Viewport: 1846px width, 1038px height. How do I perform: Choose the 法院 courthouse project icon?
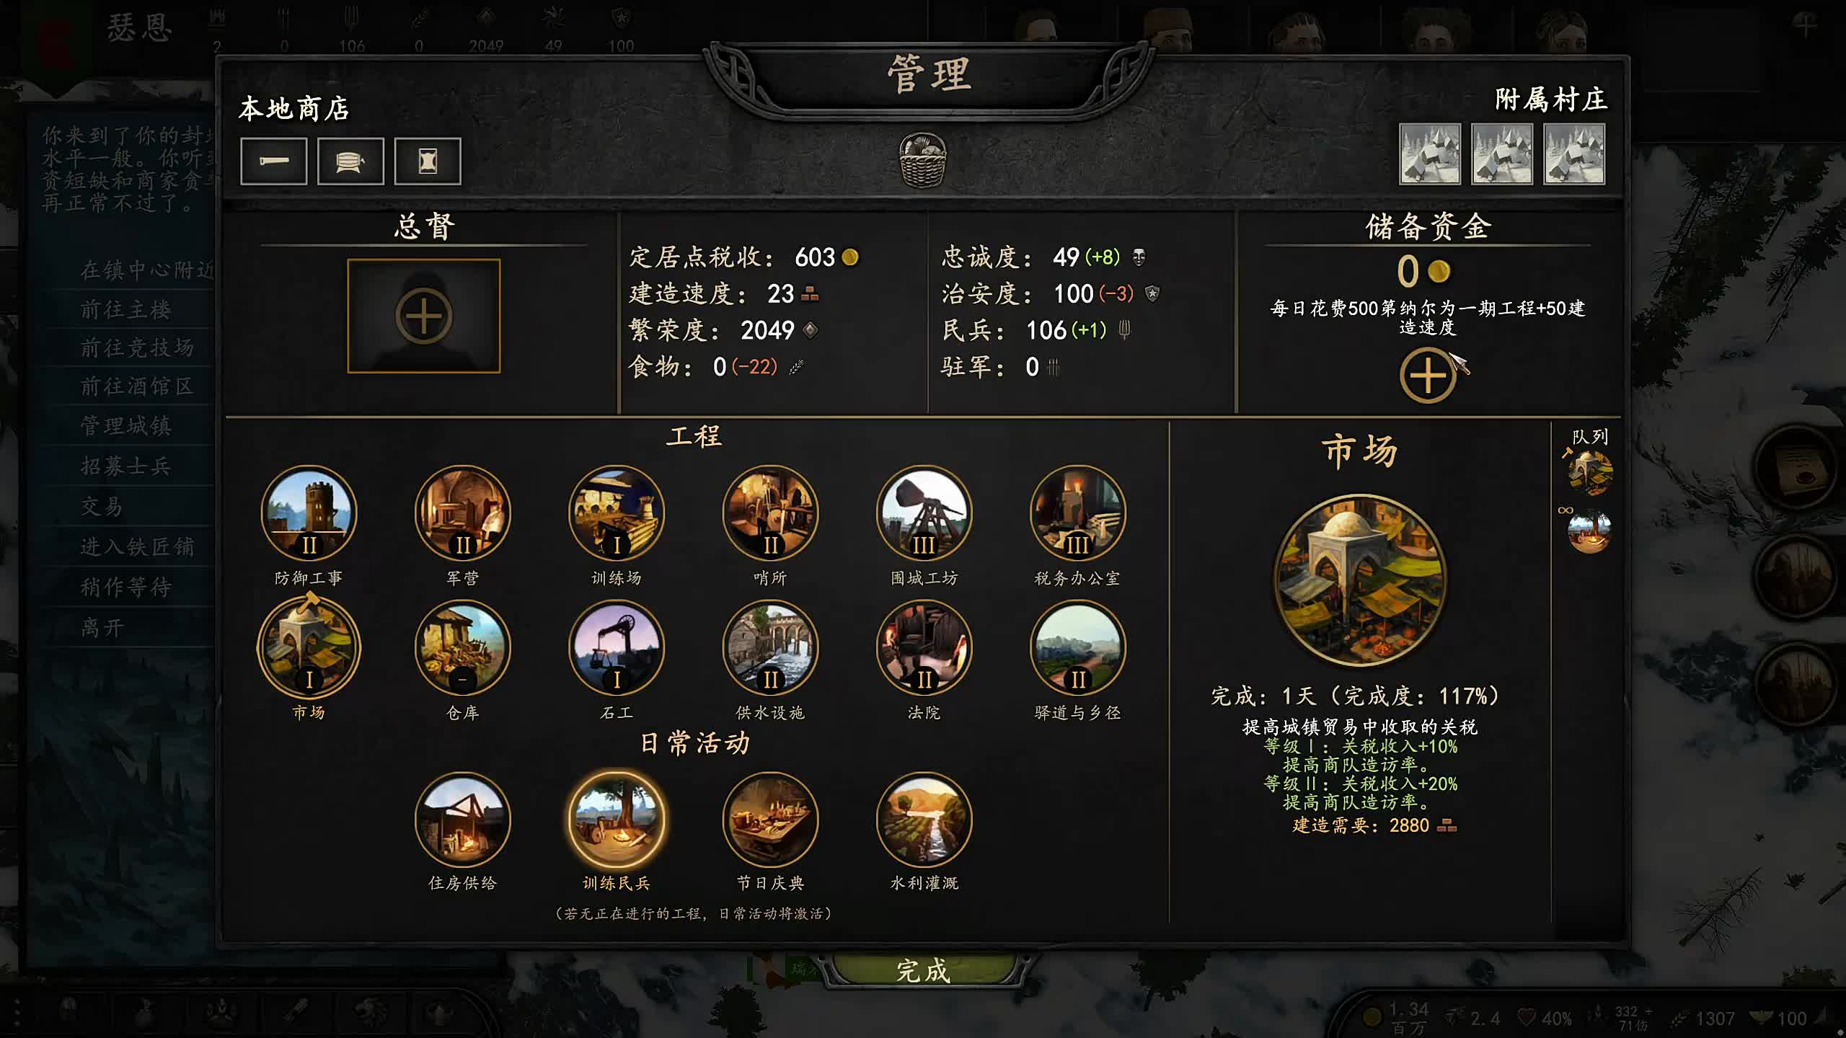point(924,647)
